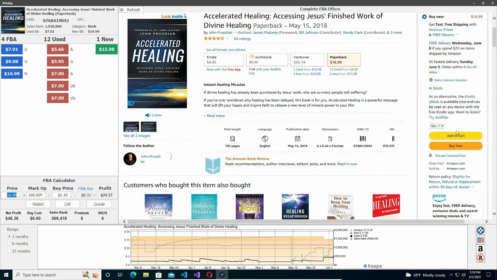Click the crossed-out Amazon restriction icon
Viewport: 497px width, 280px height.
click(480, 258)
